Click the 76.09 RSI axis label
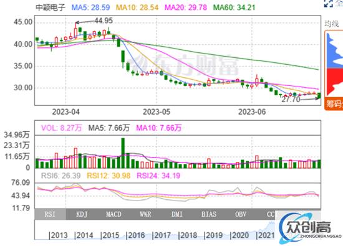This screenshot has width=343, height=246. 21,182
